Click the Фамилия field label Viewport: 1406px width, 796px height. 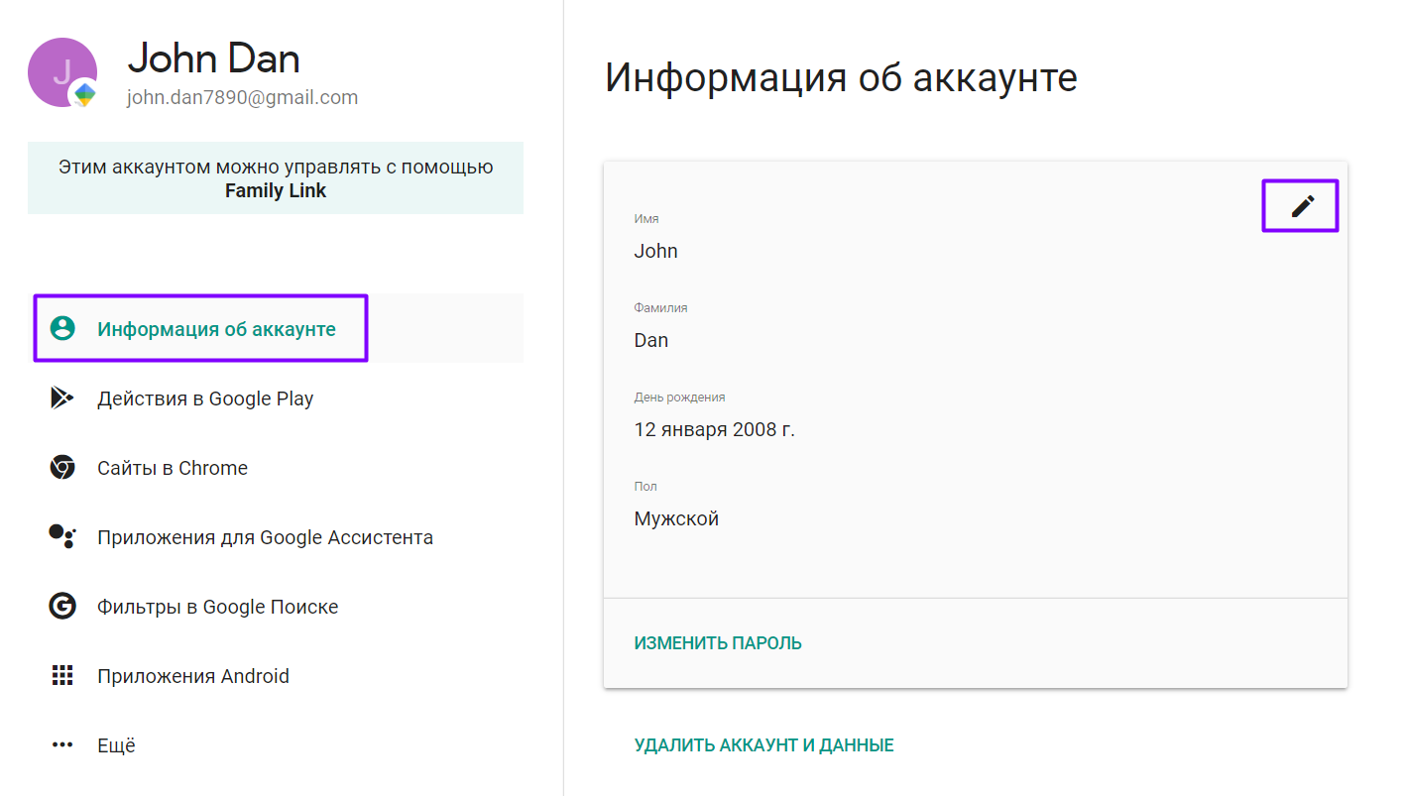[660, 308]
